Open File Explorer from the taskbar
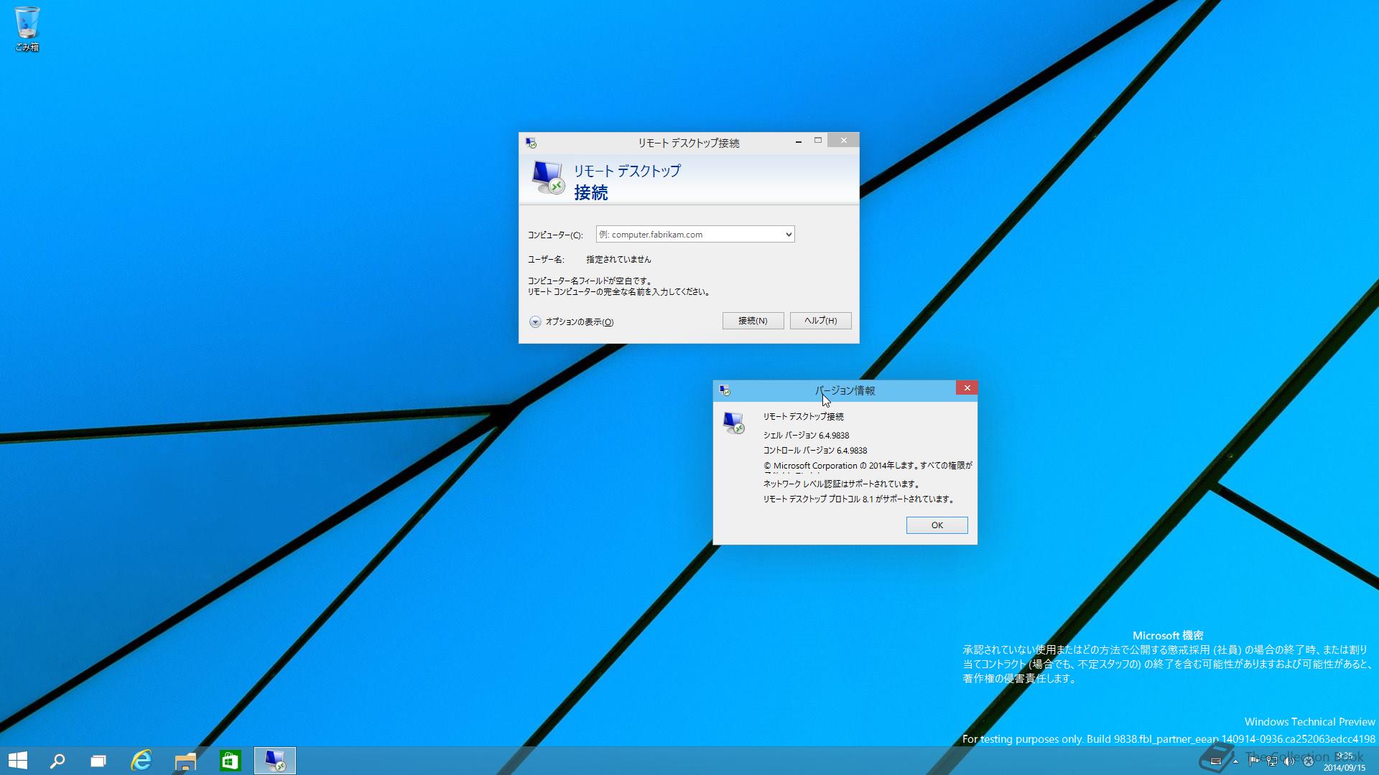 185,761
